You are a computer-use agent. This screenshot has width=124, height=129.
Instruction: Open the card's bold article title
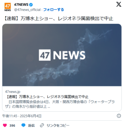pyautogui.click(x=47, y=97)
